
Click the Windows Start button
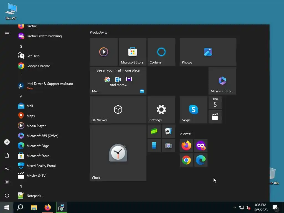[7, 207]
